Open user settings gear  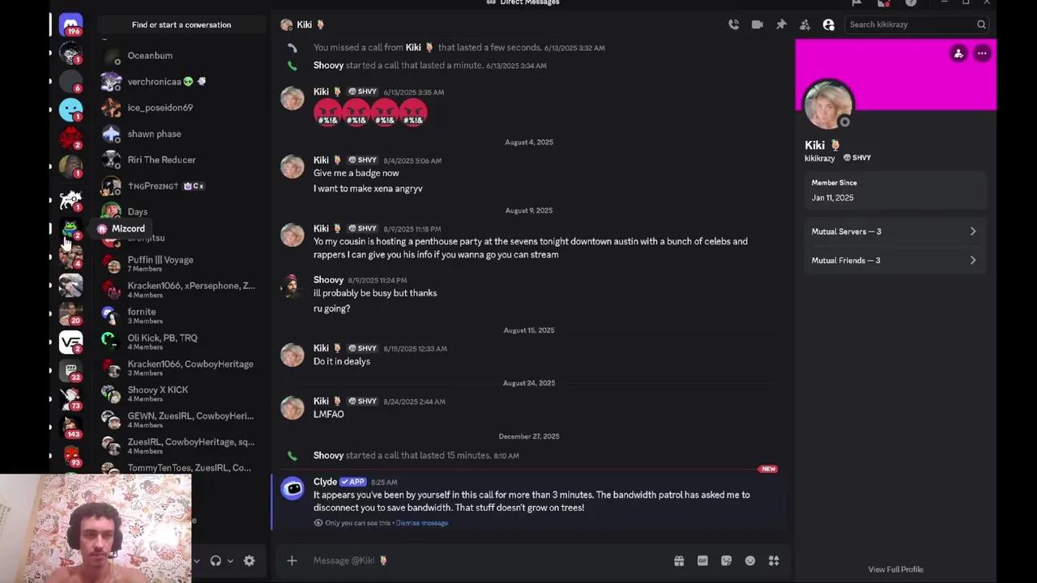(x=249, y=560)
